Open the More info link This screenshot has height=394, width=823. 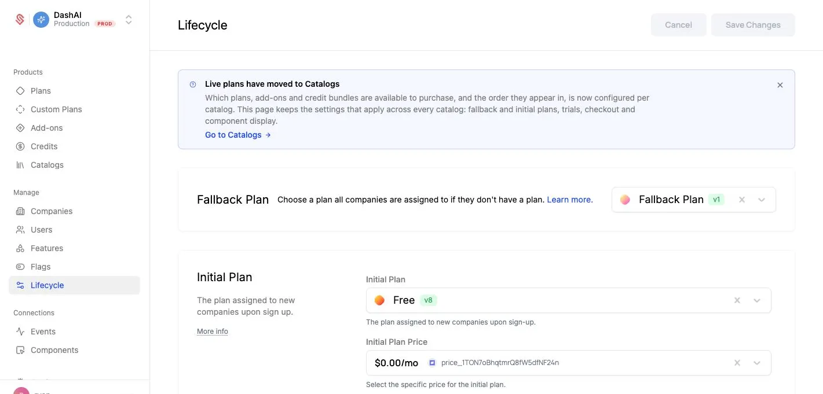coord(213,332)
